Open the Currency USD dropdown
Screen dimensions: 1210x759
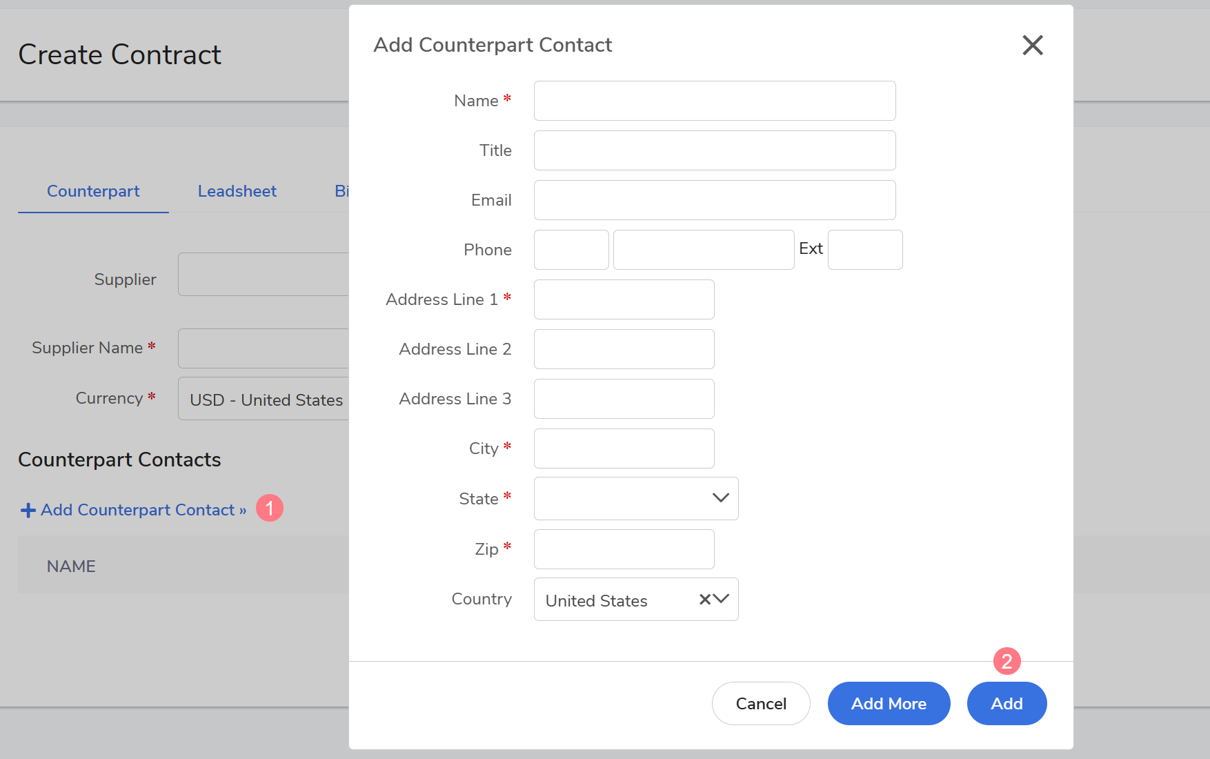(x=265, y=399)
